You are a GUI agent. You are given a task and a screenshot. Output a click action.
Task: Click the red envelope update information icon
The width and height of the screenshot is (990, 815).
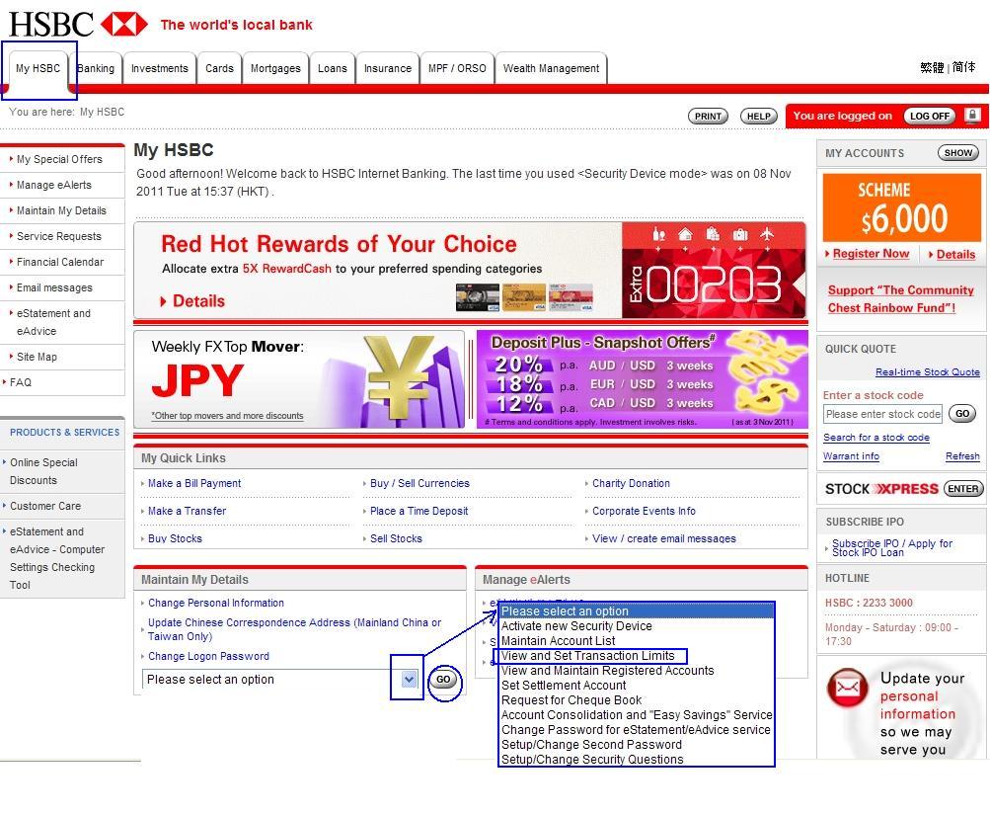(847, 688)
